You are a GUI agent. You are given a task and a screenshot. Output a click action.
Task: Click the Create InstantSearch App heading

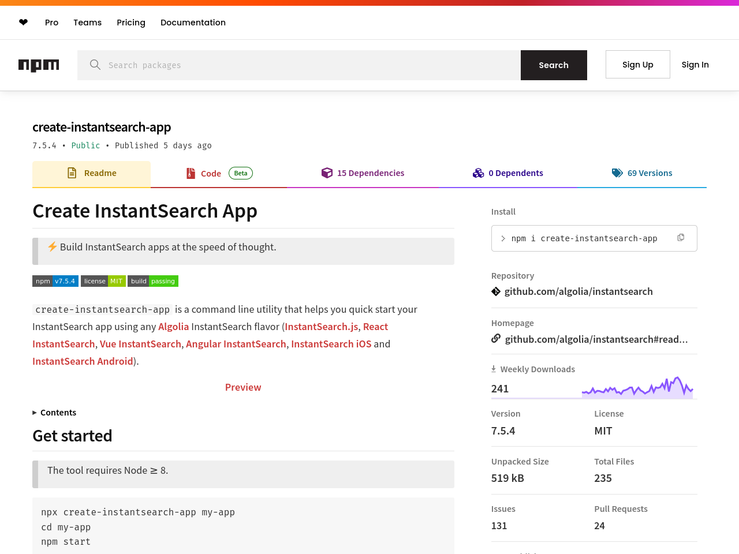145,211
